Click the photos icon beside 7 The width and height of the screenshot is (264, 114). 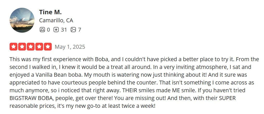click(73, 30)
